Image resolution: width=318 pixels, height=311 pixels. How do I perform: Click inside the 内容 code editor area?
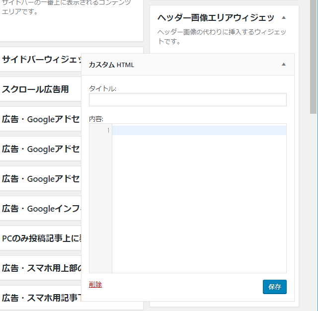199,199
